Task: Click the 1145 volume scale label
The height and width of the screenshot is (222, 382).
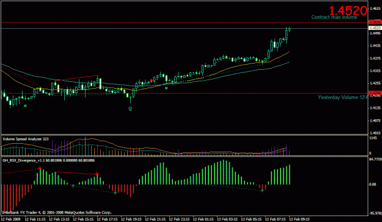Action: (x=373, y=138)
